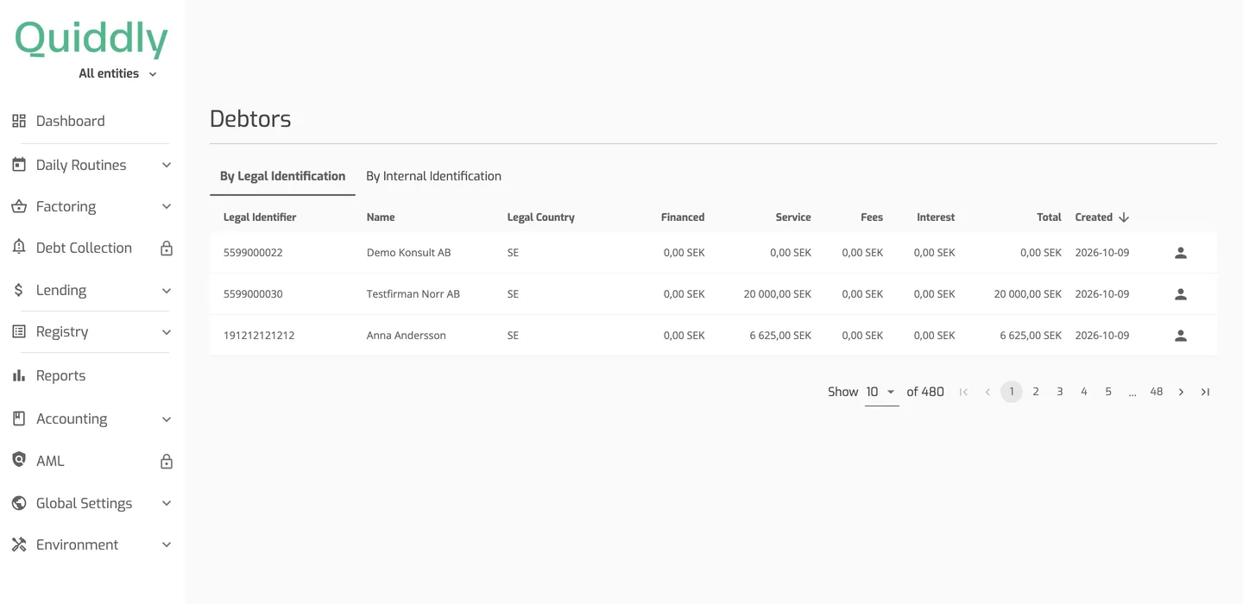Go to the next page arrow
Image resolution: width=1243 pixels, height=604 pixels.
1181,392
